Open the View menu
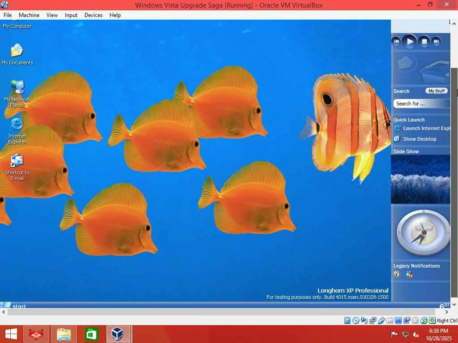Image resolution: width=458 pixels, height=343 pixels. [x=52, y=15]
